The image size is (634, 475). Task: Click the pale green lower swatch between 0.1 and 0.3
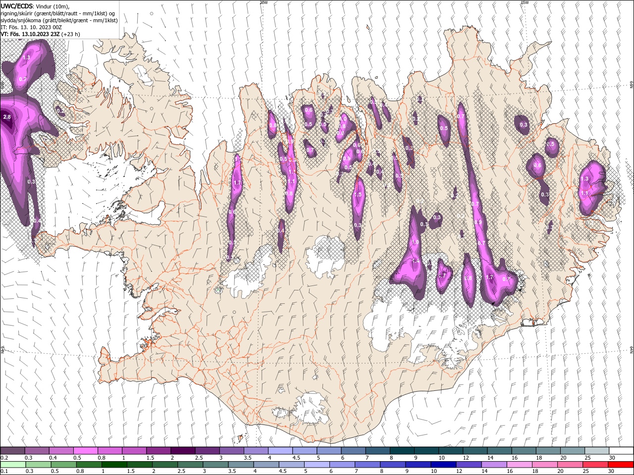[13, 465]
